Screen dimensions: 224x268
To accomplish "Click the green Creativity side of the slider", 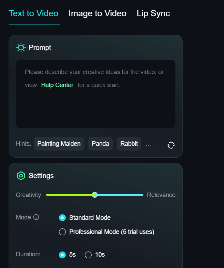I will [x=69, y=195].
